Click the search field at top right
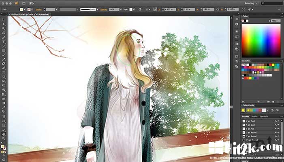 coord(271,3)
